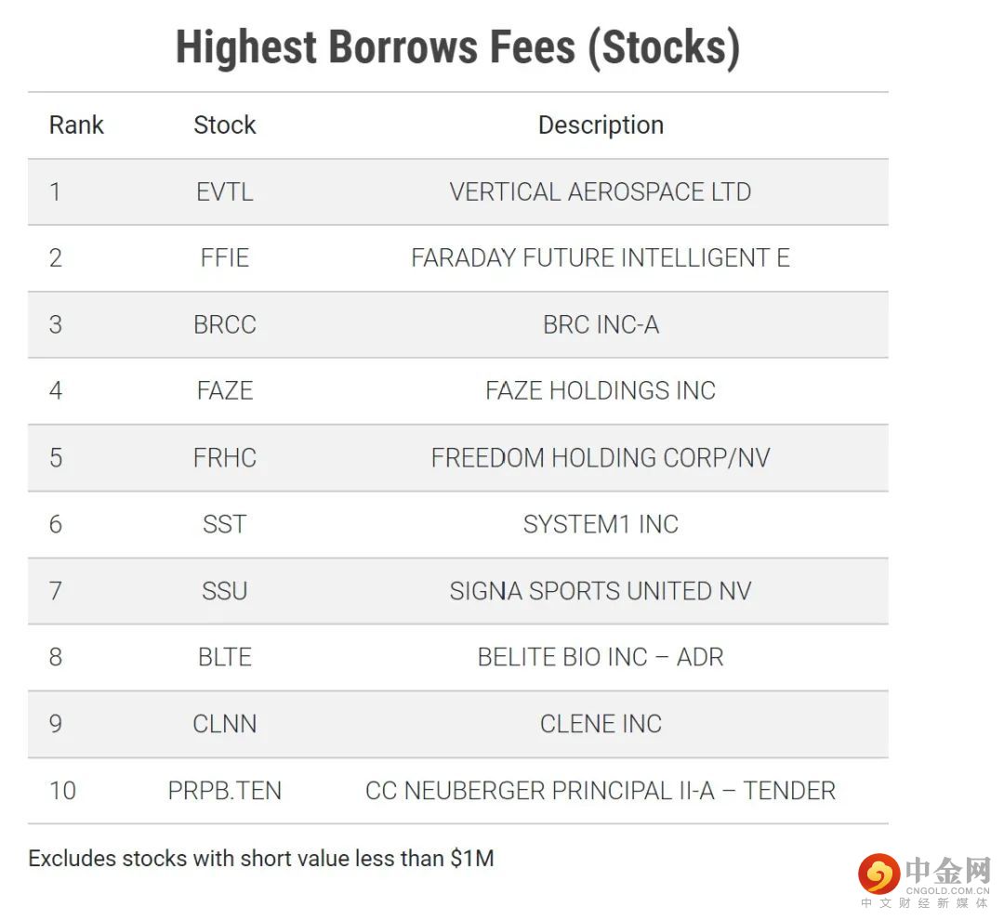Click the CNGOLD watermark logo icon
The width and height of the screenshot is (1004, 920).
tap(878, 874)
